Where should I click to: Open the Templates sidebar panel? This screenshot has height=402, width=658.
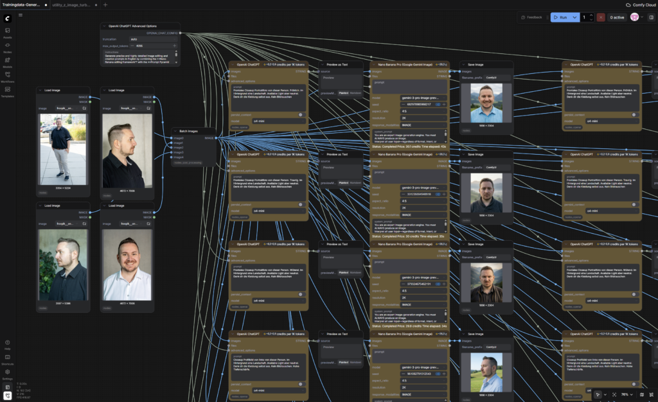(8, 91)
